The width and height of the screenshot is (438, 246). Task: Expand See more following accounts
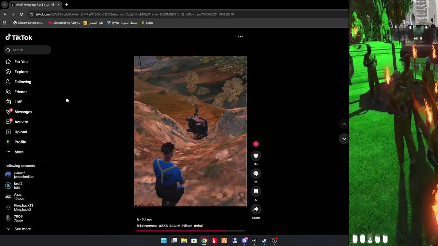click(18, 229)
